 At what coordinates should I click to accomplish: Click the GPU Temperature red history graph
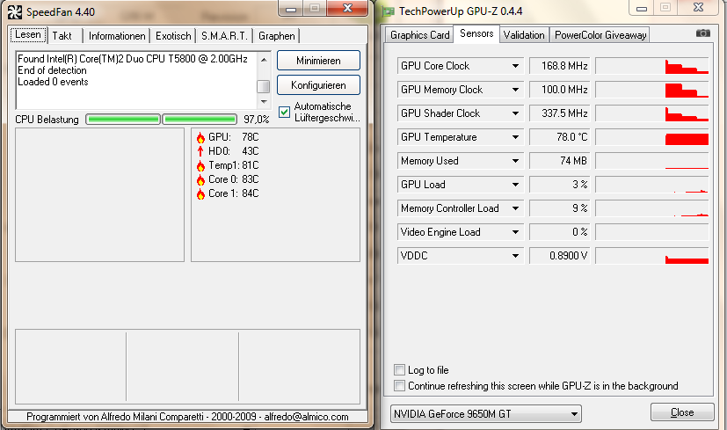pos(652,137)
